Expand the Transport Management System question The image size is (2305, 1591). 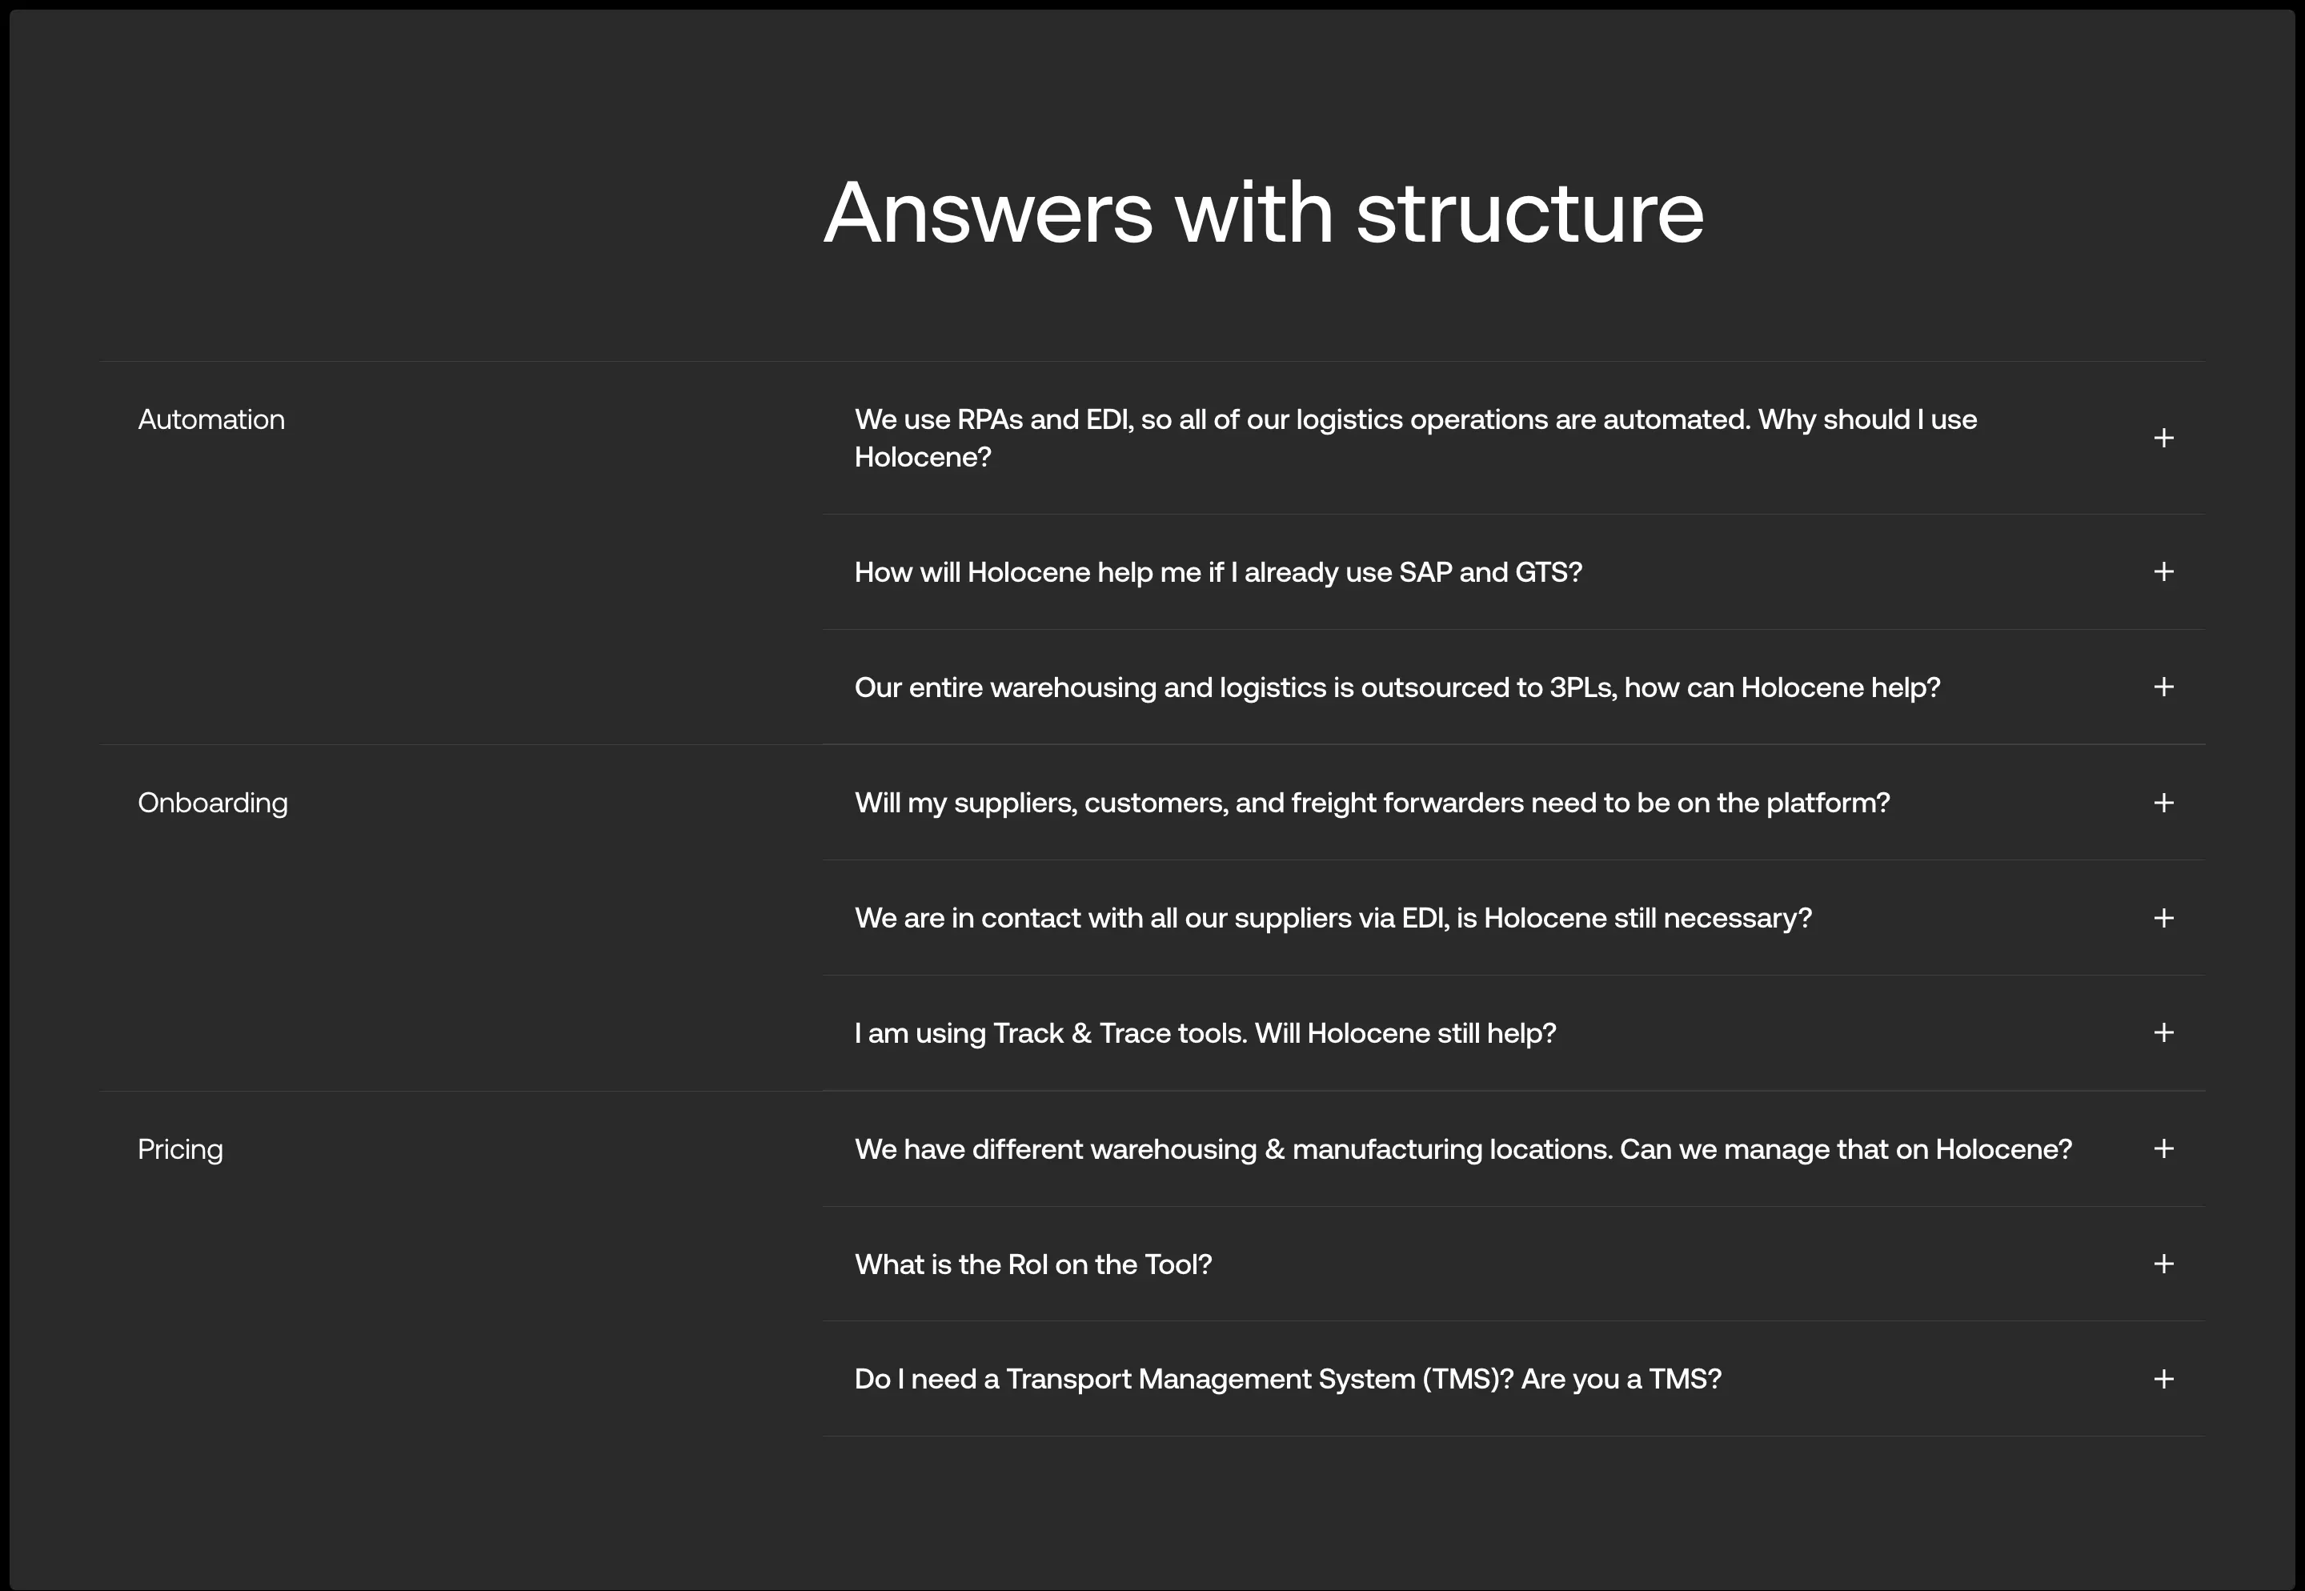tap(2163, 1379)
